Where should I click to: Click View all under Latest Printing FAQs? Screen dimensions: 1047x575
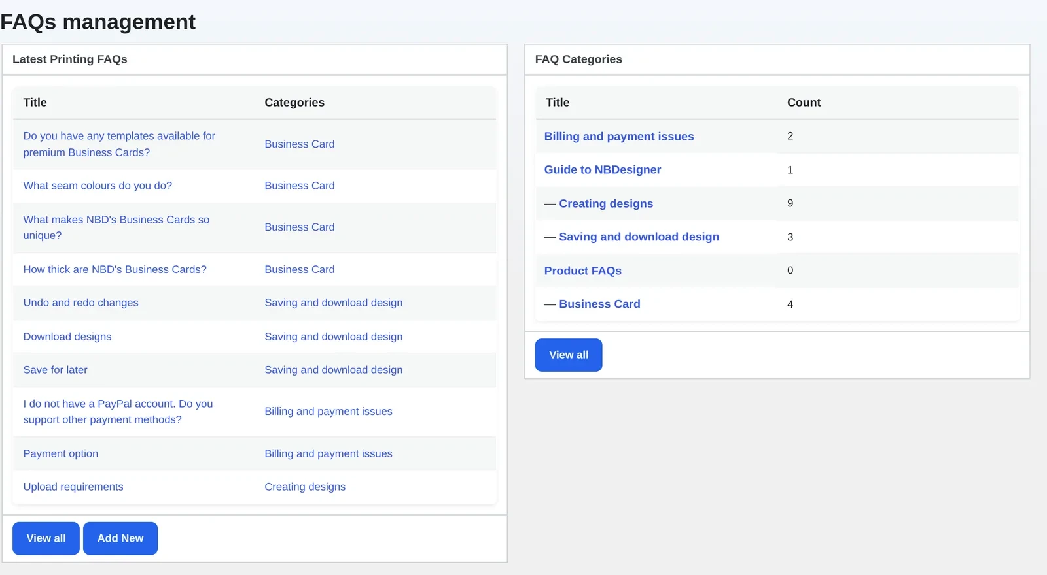[46, 538]
